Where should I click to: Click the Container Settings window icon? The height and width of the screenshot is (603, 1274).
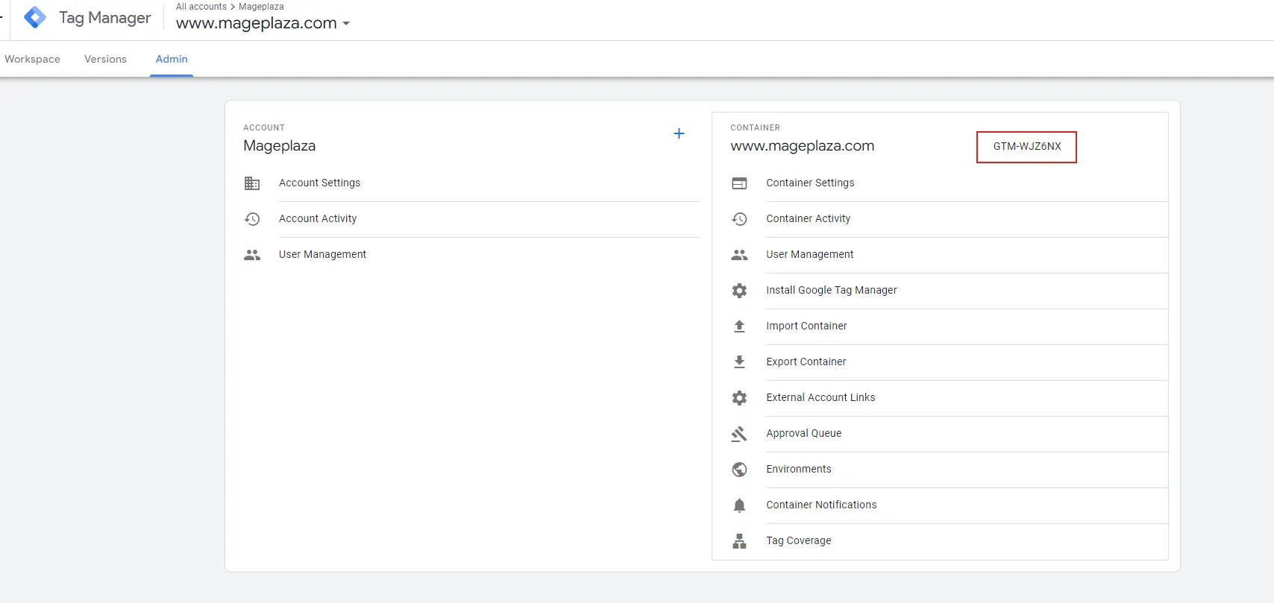739,183
